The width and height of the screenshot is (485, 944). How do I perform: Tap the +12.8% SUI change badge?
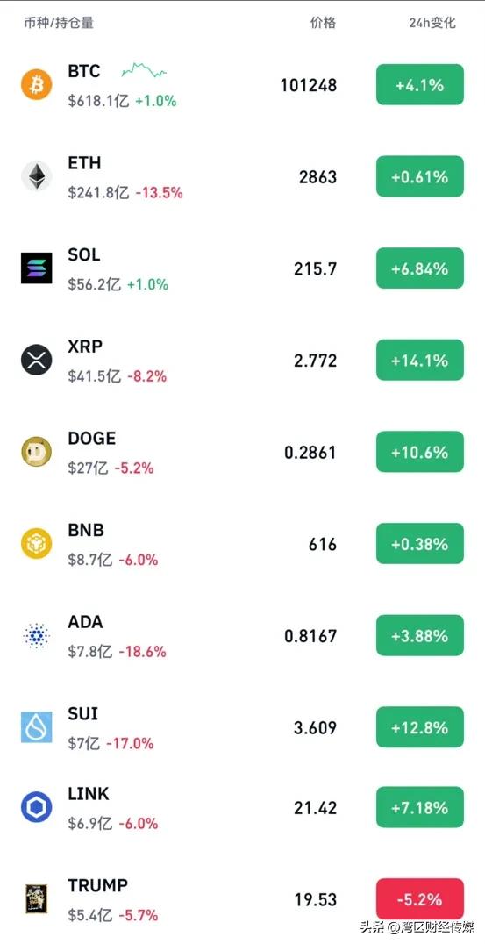coord(420,727)
